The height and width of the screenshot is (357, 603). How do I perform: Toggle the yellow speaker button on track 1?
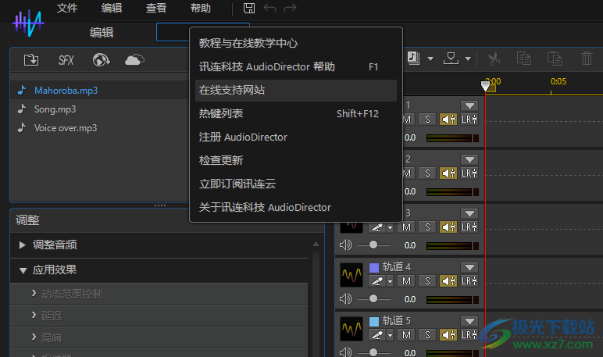click(448, 120)
